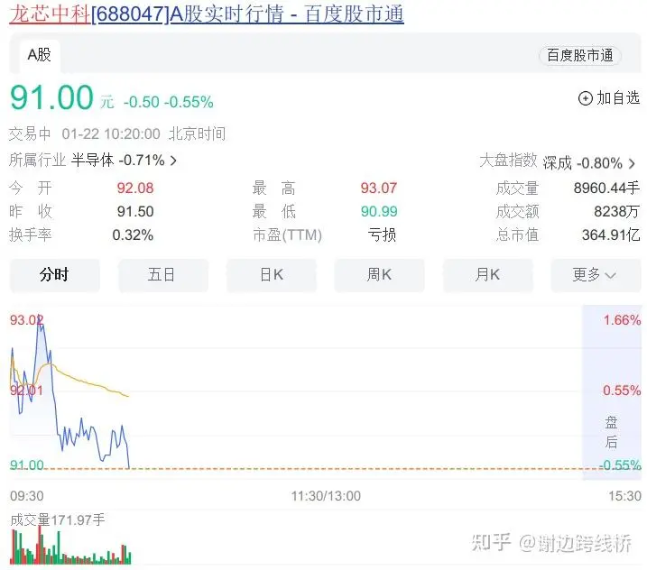The image size is (647, 570).
Task: Click the volume bar chart
Action: click(70, 546)
